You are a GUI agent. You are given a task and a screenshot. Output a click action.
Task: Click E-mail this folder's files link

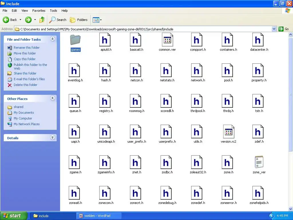(x=29, y=79)
